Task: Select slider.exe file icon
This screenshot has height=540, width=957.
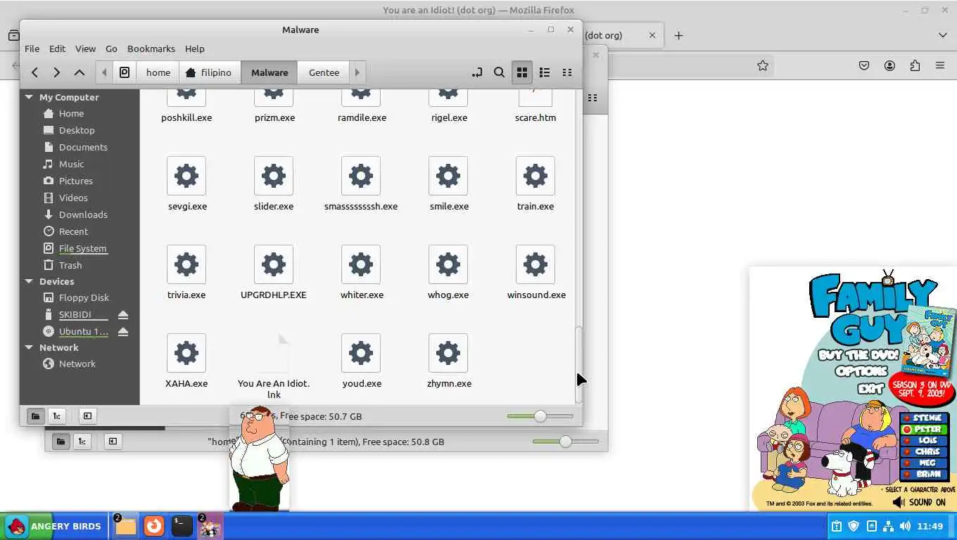Action: [274, 176]
